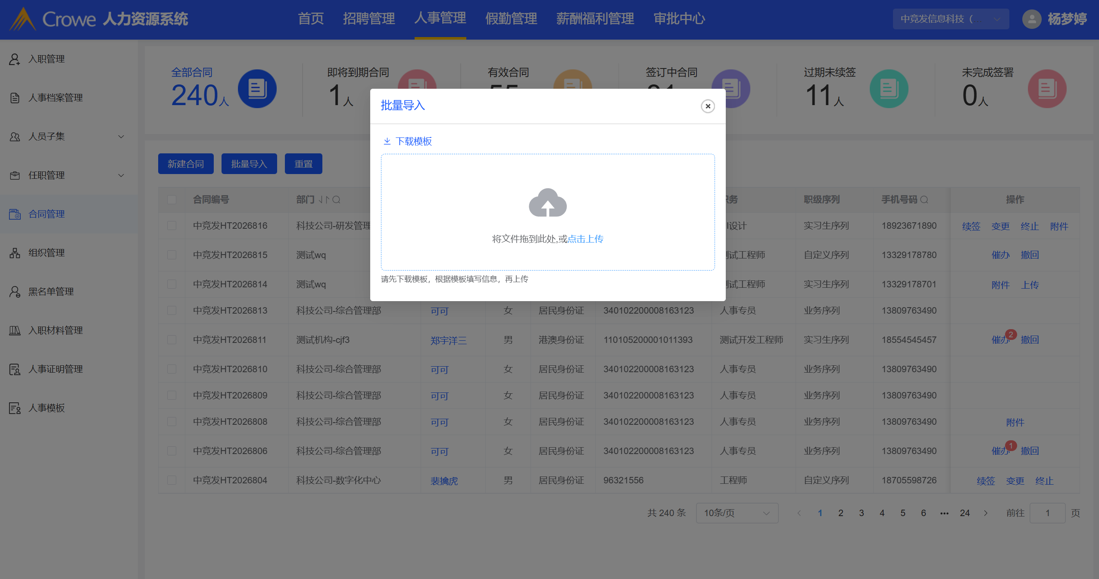Expand the 任职管理 sidebar menu

point(121,175)
